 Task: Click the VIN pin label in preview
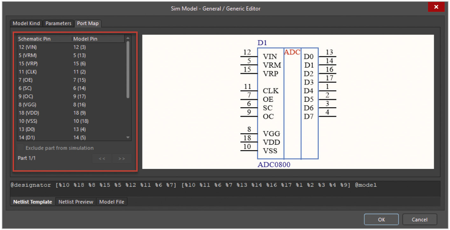(270, 57)
